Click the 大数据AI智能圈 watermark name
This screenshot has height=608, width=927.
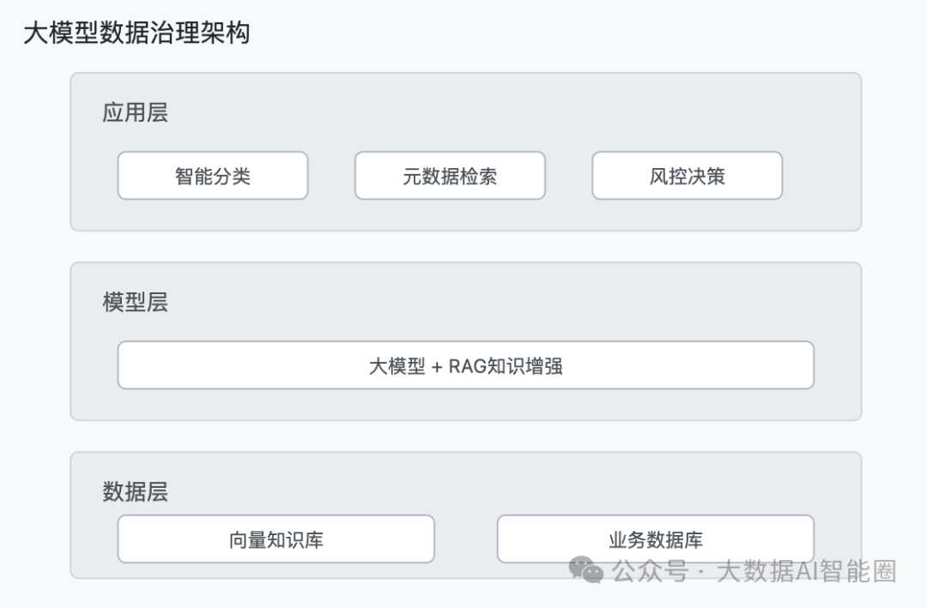(x=807, y=571)
